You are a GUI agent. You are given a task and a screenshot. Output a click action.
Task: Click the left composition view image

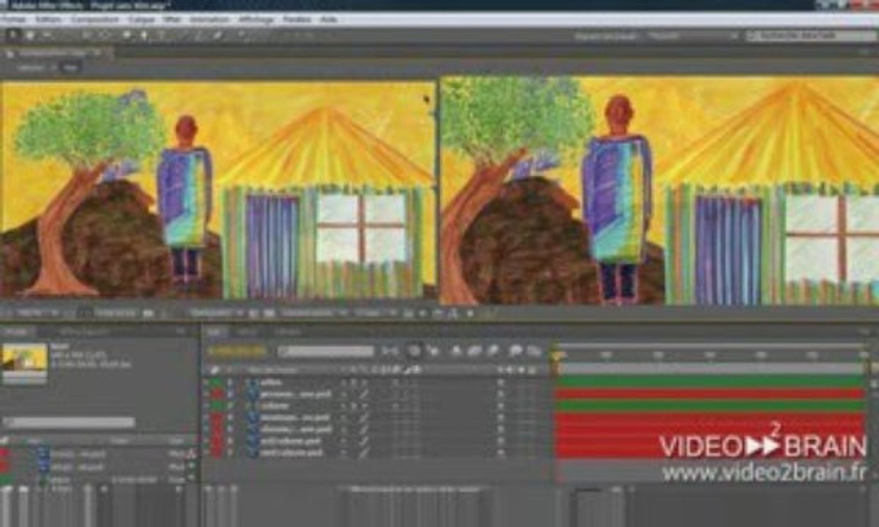pos(218,190)
